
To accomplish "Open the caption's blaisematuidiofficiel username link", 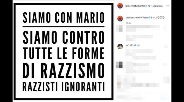I will (x=137, y=17).
